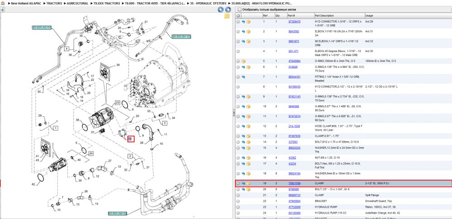Toggle the round selector for row 84130469
The width and height of the screenshot is (452, 219).
point(238,213)
